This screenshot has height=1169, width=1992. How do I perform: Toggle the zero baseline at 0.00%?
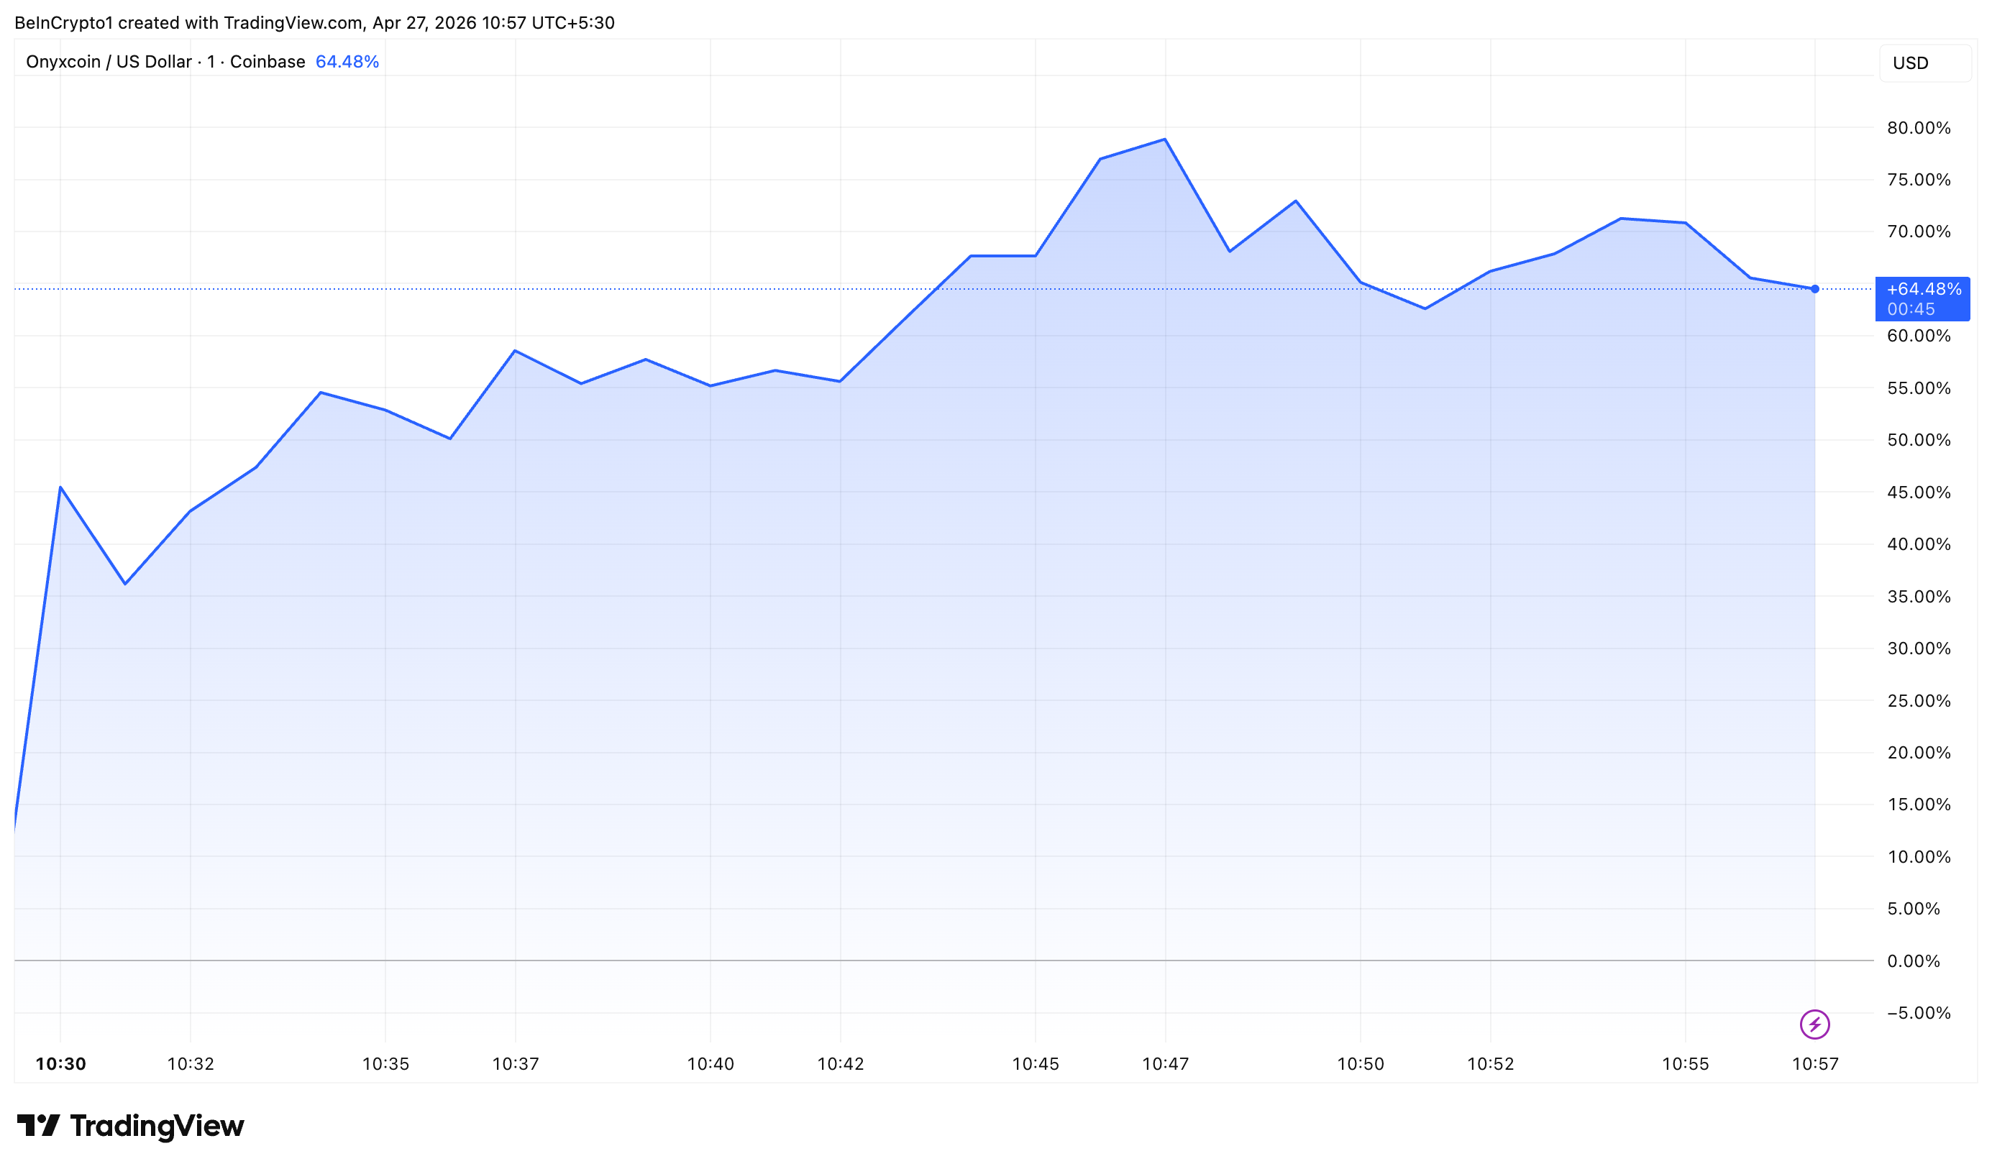pyautogui.click(x=949, y=961)
